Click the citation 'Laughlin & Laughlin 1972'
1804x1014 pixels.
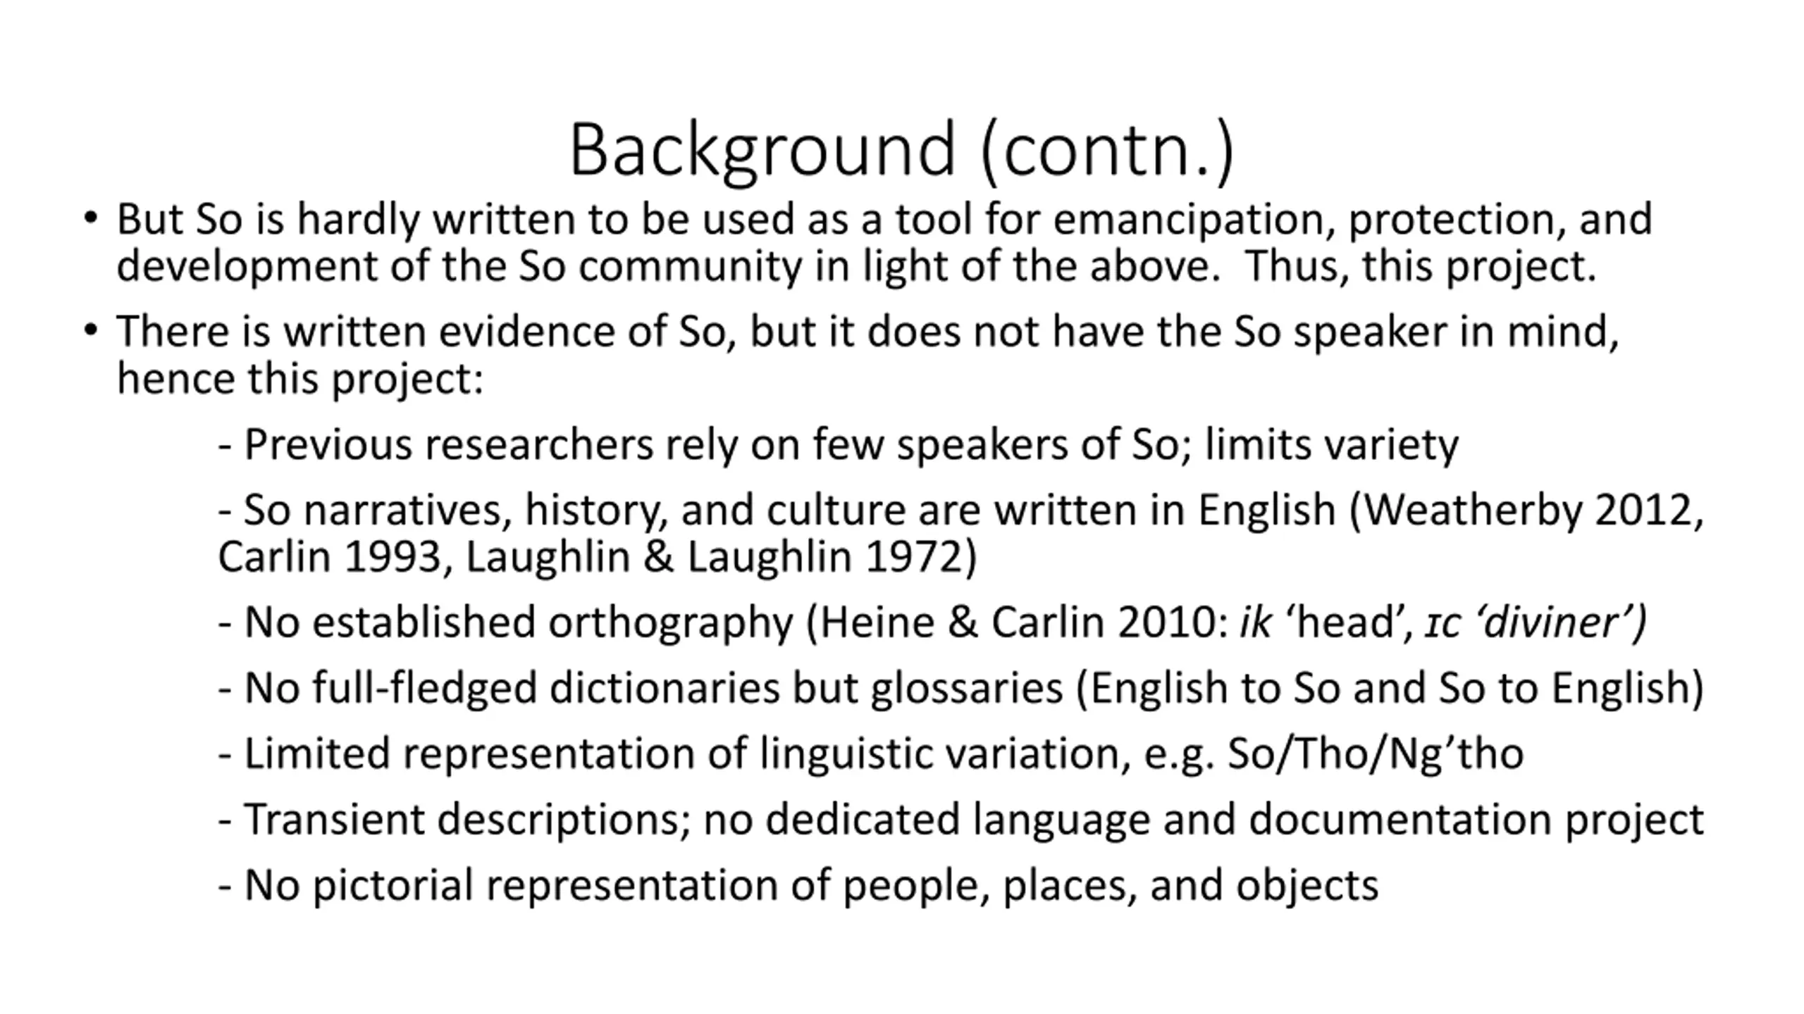pos(715,557)
